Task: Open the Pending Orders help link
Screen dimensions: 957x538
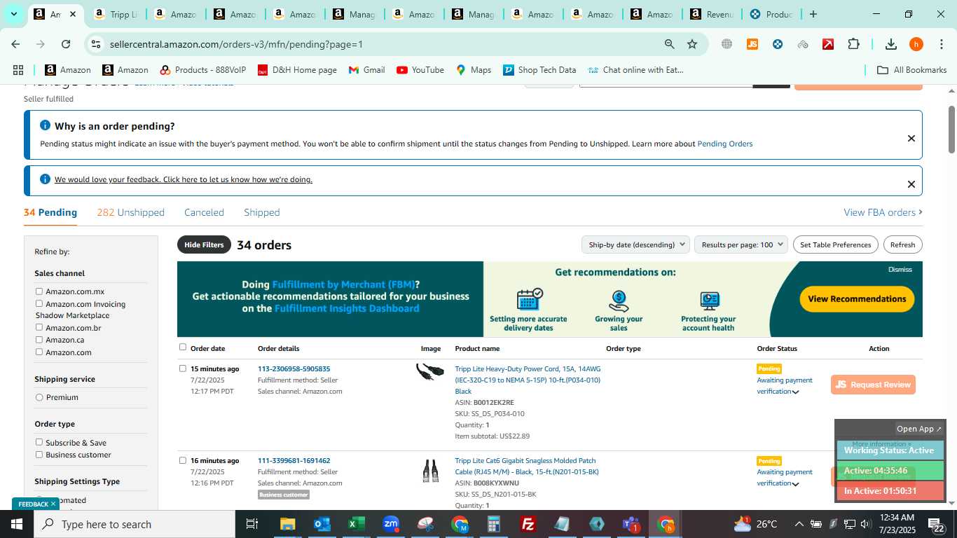Action: tap(724, 144)
